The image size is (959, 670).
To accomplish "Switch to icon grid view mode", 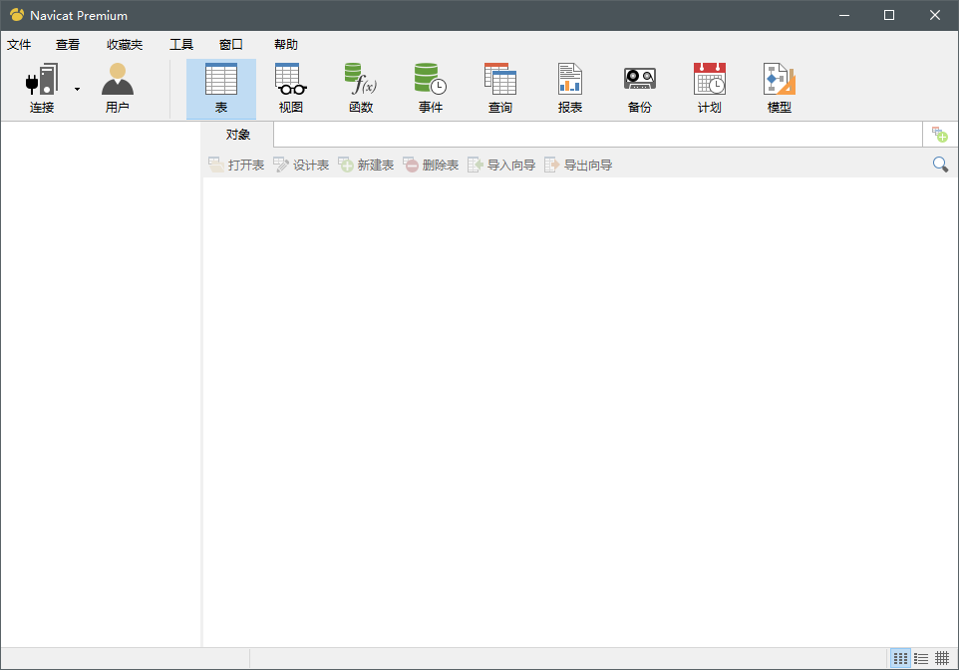I will pyautogui.click(x=900, y=658).
